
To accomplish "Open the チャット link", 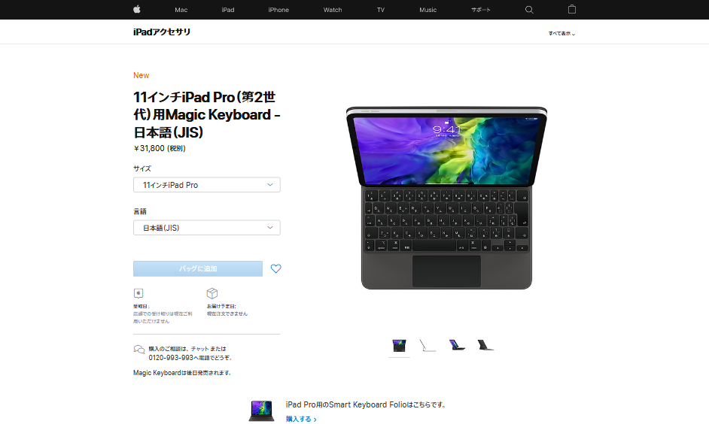I will coord(200,349).
